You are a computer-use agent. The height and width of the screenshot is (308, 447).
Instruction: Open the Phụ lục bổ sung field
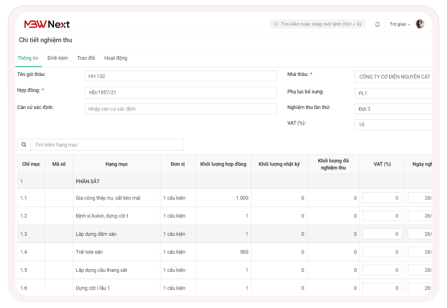click(393, 93)
